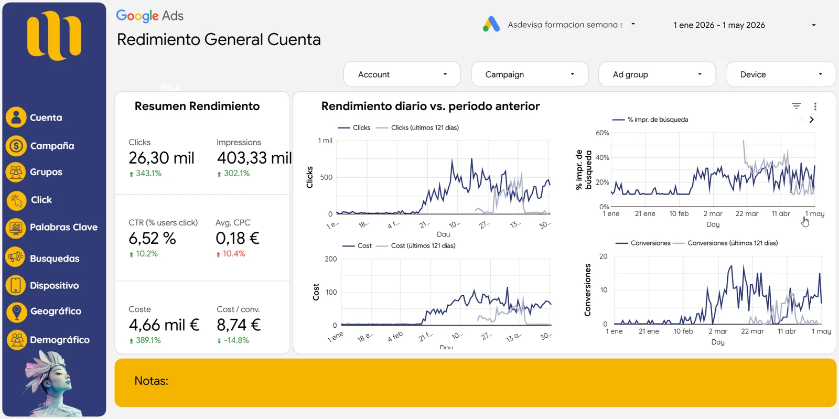This screenshot has height=419, width=839.
Task: Go to the Cuenta page
Action: click(x=46, y=117)
